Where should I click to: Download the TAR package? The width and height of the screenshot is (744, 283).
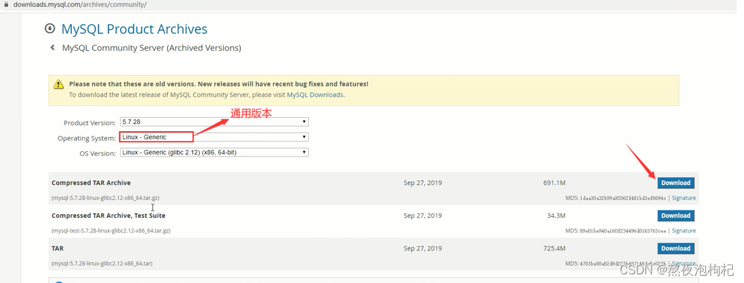675,248
